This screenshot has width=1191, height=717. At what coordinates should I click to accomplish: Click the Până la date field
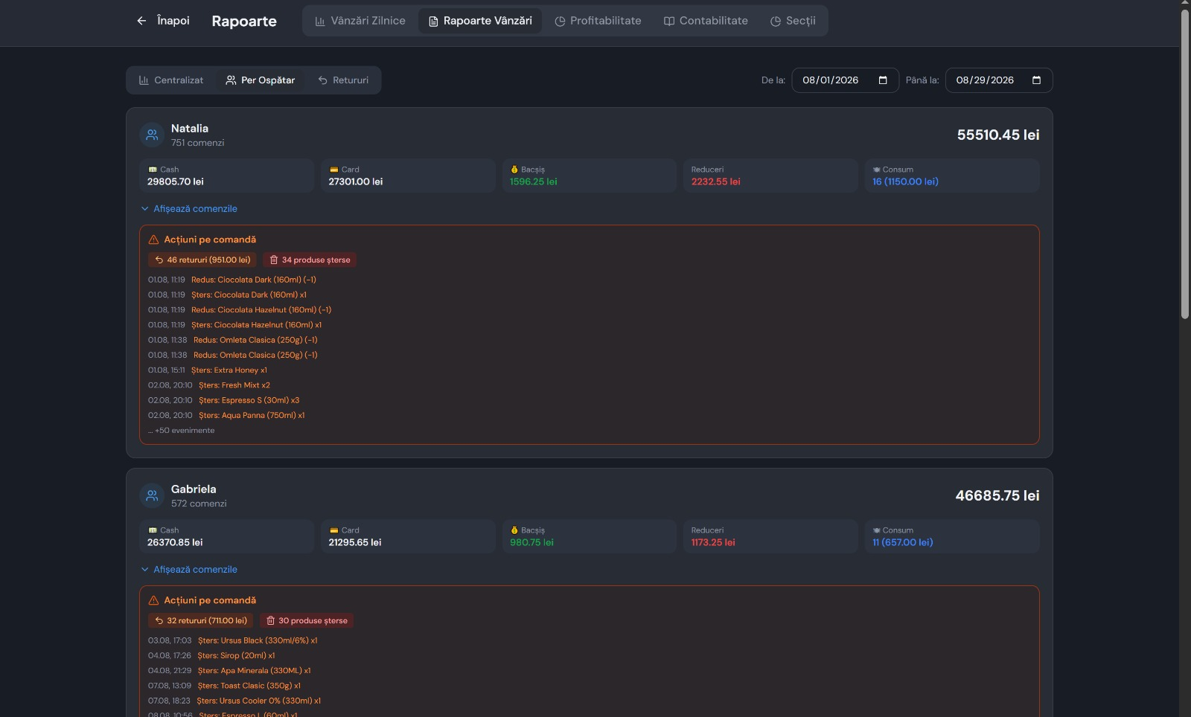click(998, 80)
